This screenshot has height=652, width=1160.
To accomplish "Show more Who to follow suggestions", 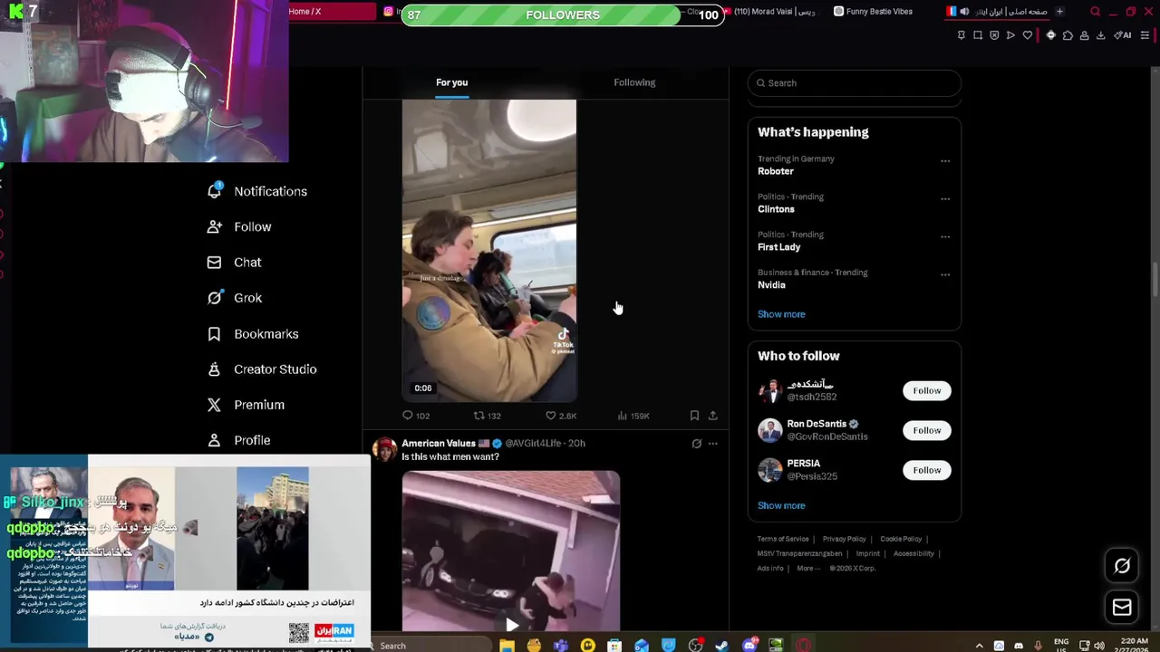I will (781, 506).
